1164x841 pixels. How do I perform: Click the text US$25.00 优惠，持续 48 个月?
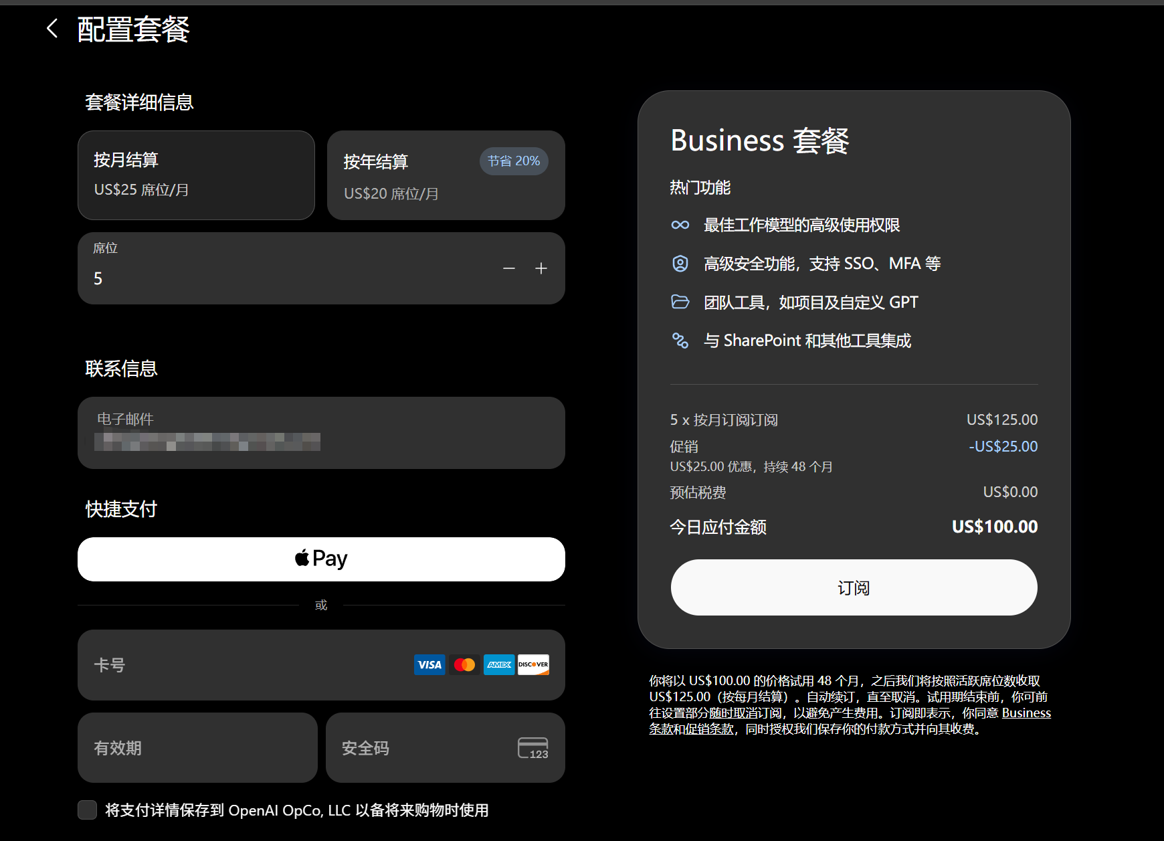(751, 467)
